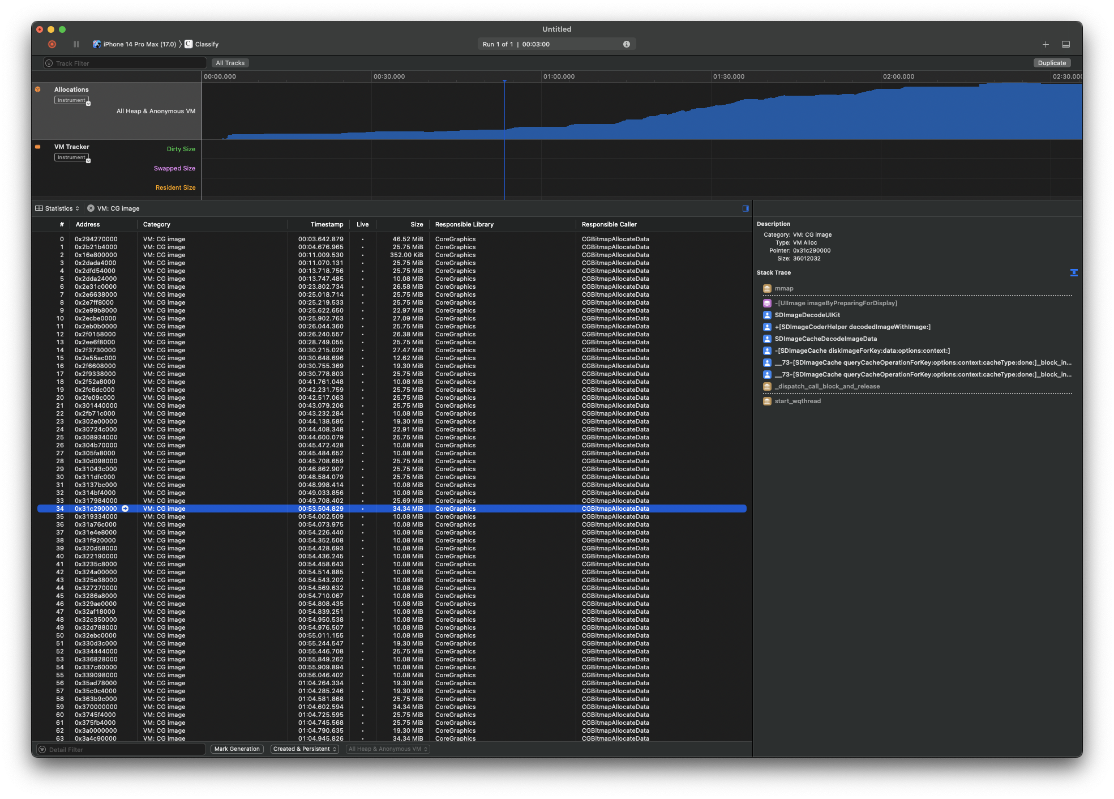The height and width of the screenshot is (799, 1114).
Task: Click the Mark Generation button
Action: [x=237, y=749]
